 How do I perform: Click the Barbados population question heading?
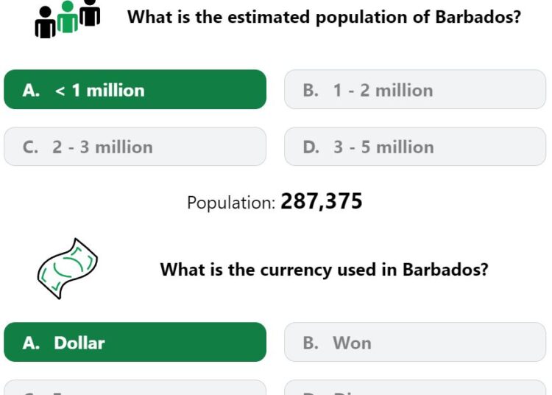point(324,17)
